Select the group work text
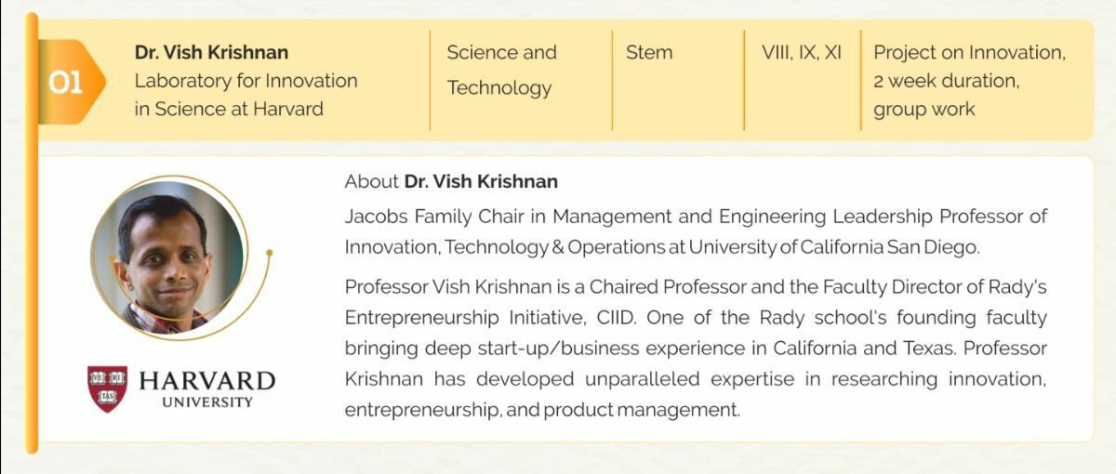 [923, 109]
